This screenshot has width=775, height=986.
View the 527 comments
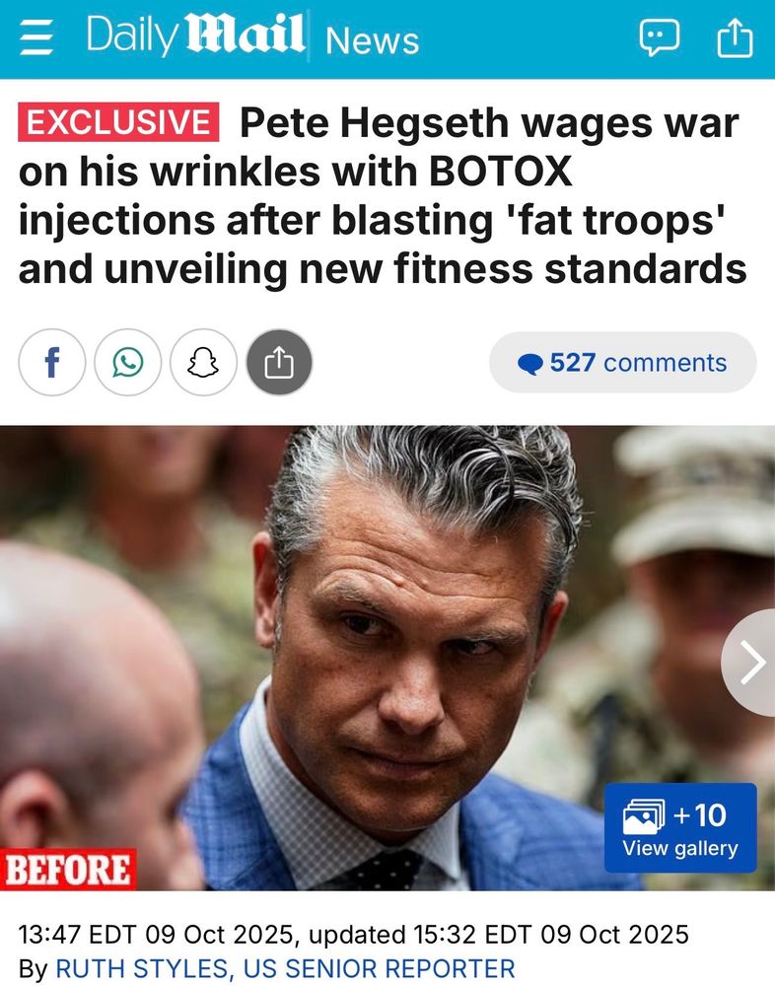[x=623, y=362]
